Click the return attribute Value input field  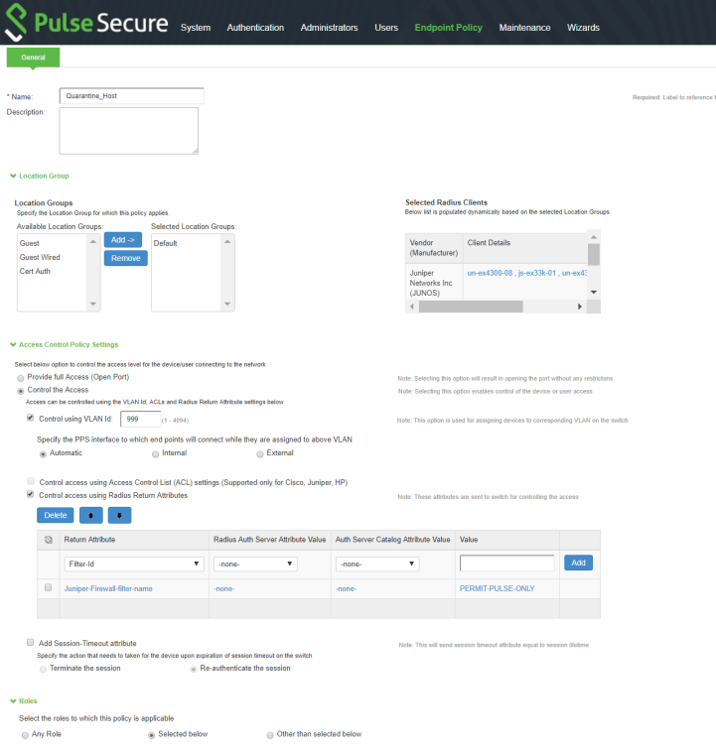(506, 563)
